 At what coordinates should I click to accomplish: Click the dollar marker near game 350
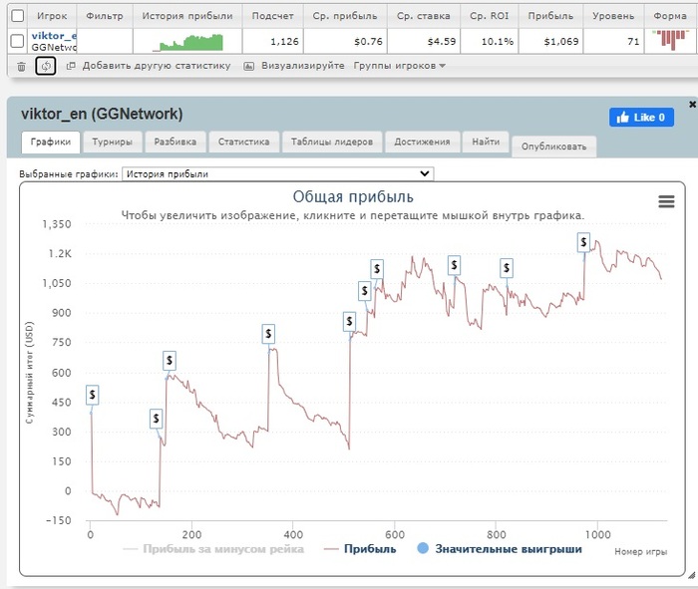(268, 334)
